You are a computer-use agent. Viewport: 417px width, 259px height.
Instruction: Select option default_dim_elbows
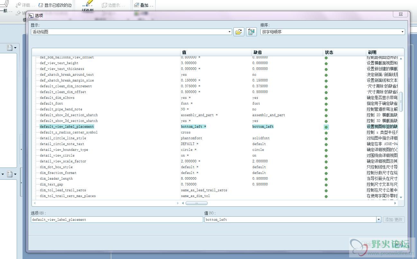pyautogui.click(x=57, y=98)
